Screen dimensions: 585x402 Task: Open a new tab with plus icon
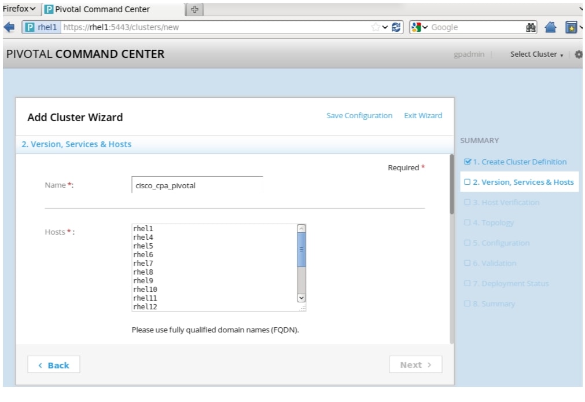[194, 9]
